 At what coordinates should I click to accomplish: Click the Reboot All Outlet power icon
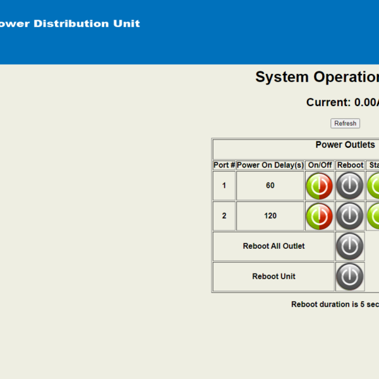coord(350,246)
